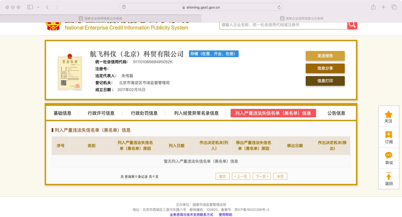The width and height of the screenshot is (402, 217).
Task: Select the 列入严重违法失信名单（黑名单）信息 tab
Action: click(x=273, y=113)
